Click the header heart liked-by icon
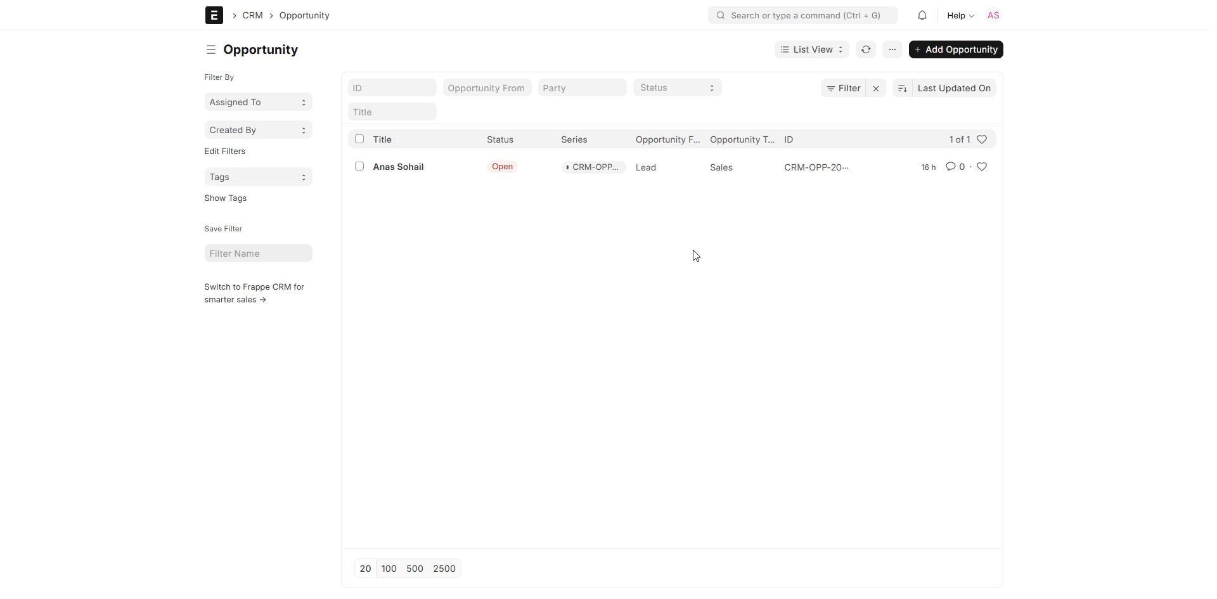1217x599 pixels. pos(981,139)
